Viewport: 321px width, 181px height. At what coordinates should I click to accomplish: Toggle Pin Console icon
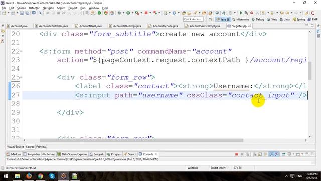tap(283, 154)
